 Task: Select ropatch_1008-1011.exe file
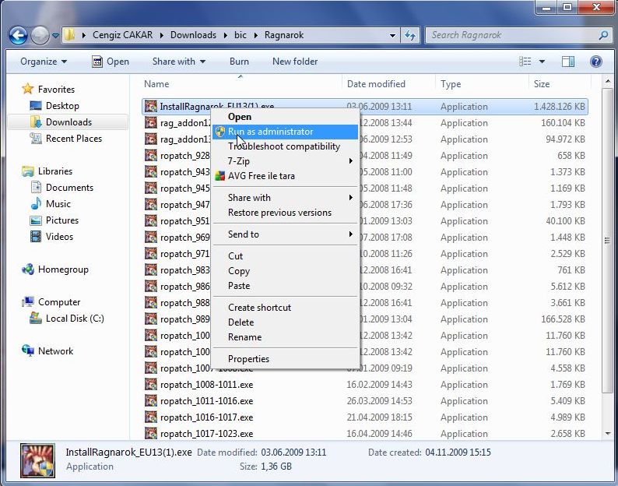(364, 385)
